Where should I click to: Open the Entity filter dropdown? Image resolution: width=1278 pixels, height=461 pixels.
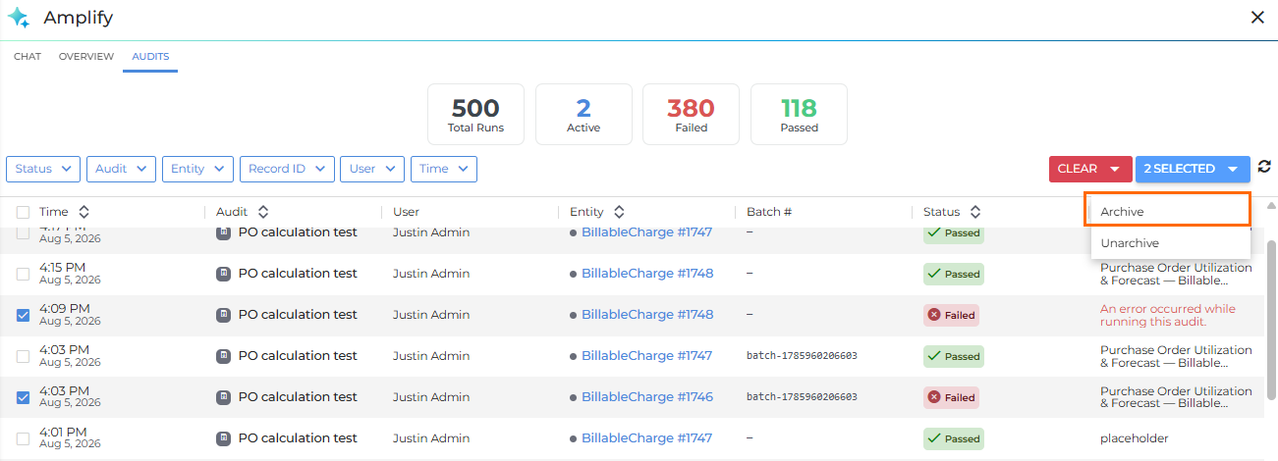click(197, 169)
